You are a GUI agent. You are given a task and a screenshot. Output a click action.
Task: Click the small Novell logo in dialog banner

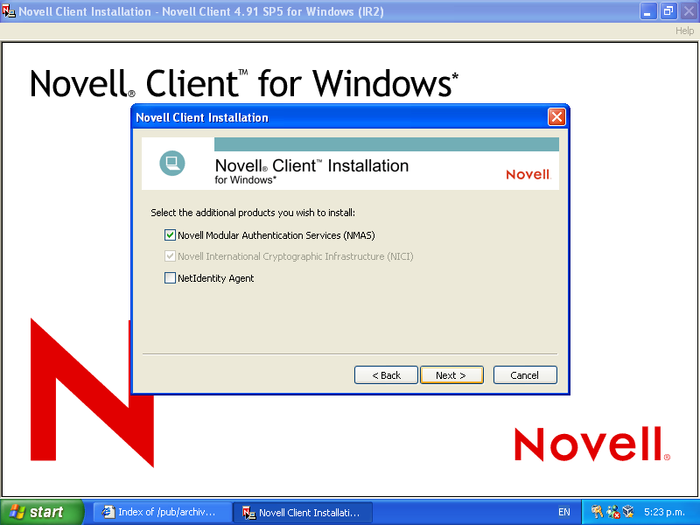tap(528, 174)
